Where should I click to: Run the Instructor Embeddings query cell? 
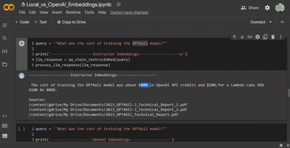pos(22,43)
